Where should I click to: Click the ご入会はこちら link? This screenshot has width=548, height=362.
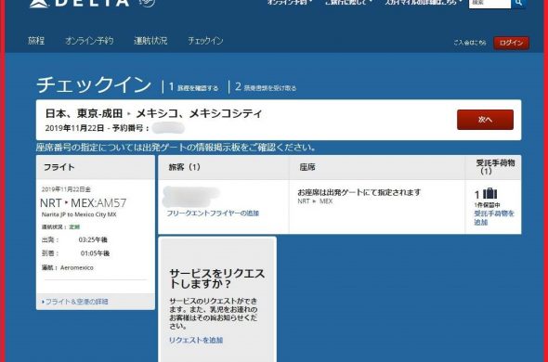(x=470, y=43)
